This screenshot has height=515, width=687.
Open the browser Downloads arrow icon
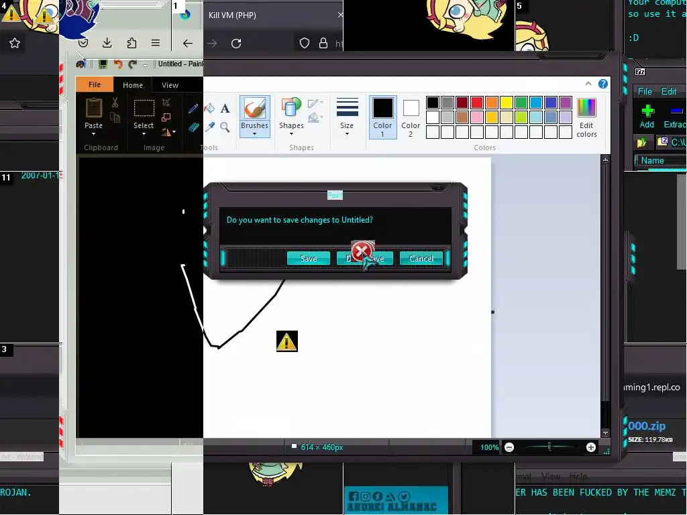coord(107,43)
